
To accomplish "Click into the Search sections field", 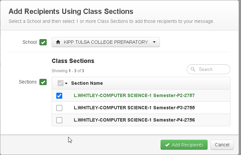I will (x=212, y=69).
